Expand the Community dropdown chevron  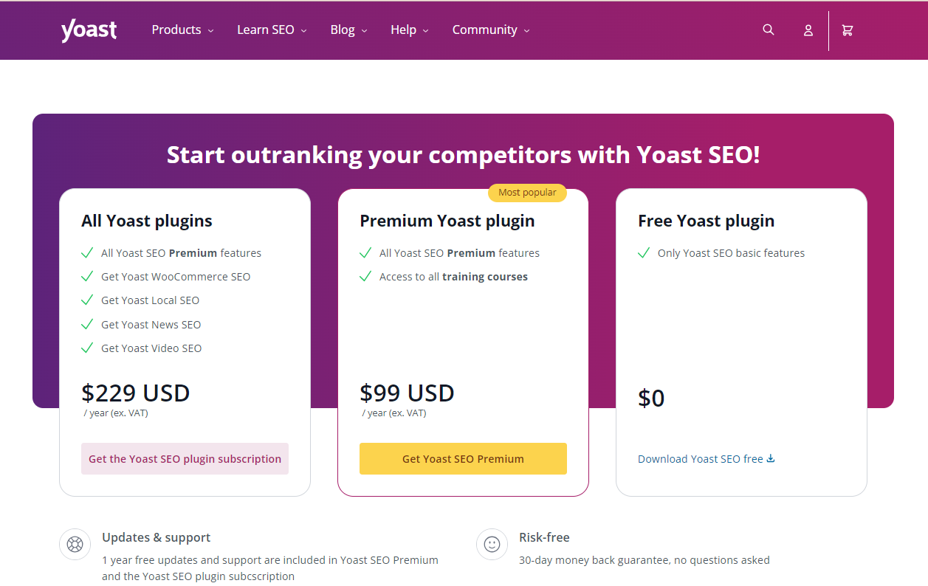pyautogui.click(x=526, y=31)
